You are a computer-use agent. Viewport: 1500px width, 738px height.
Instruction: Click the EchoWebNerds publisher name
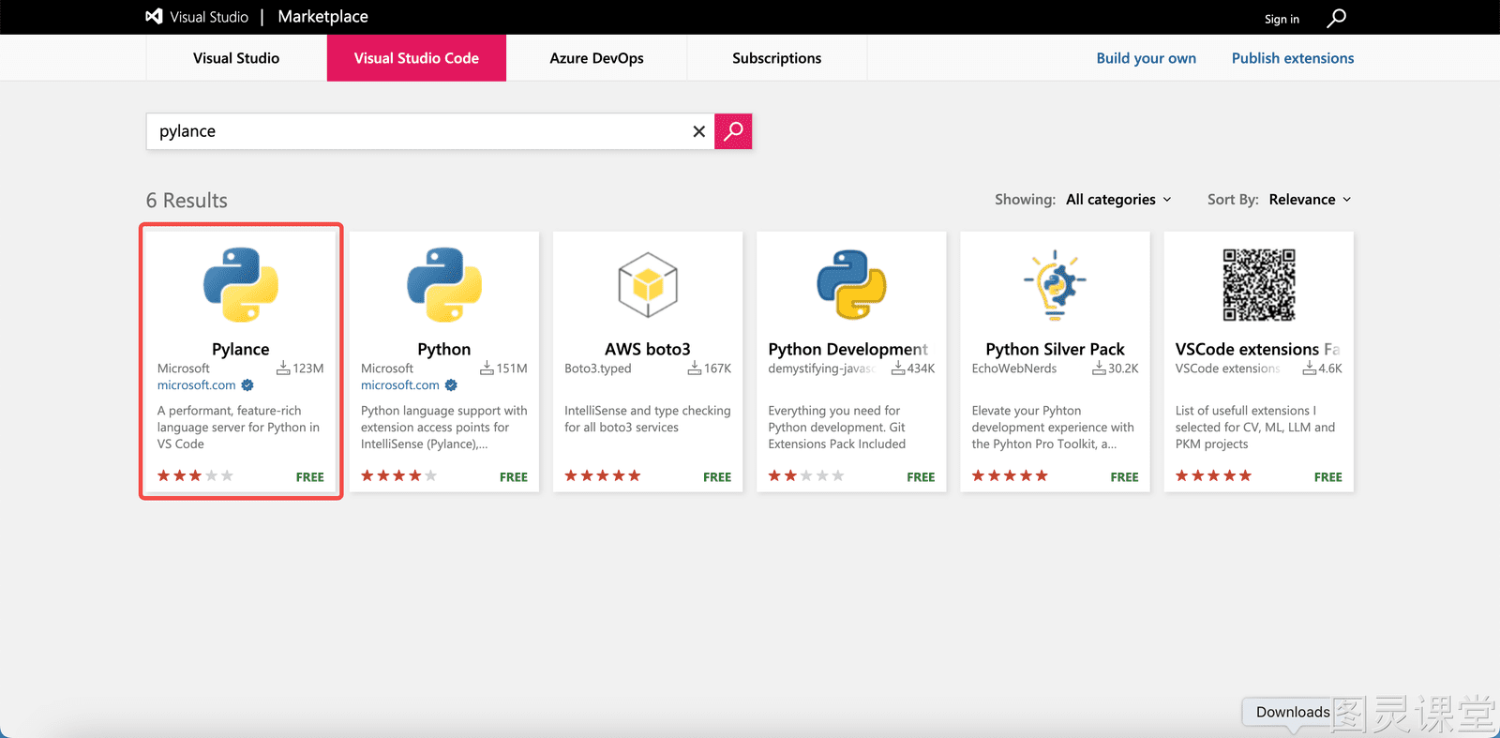[x=1014, y=369]
